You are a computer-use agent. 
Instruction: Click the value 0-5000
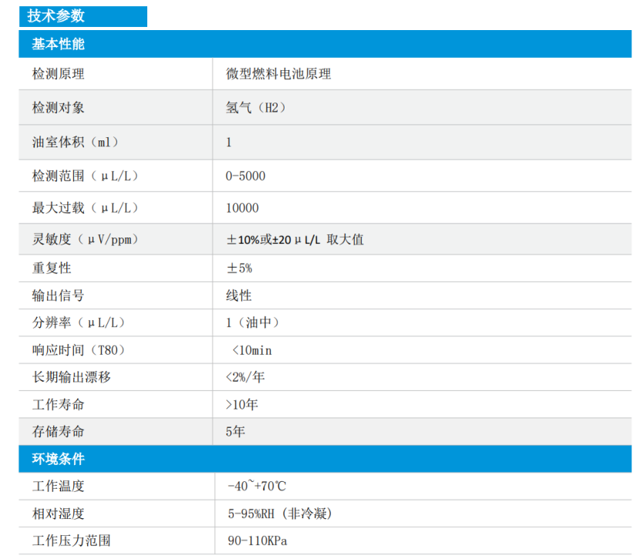(x=246, y=176)
